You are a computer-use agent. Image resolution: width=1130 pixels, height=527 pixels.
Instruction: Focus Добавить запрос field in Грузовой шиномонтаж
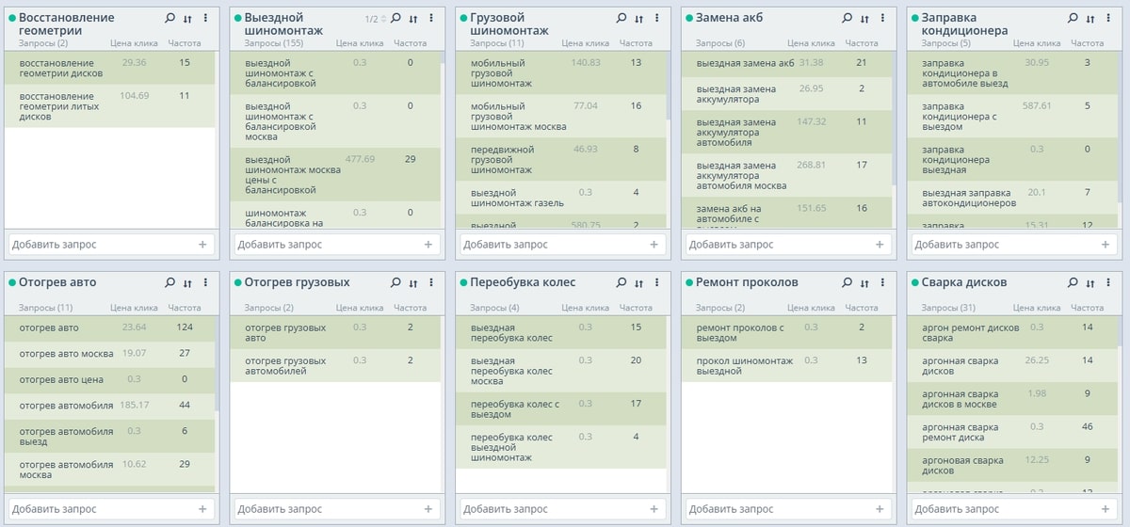(551, 245)
